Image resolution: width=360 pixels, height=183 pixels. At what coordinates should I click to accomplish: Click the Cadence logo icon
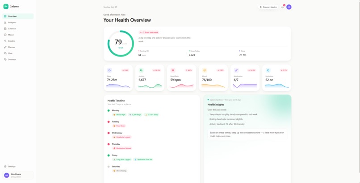point(6,6)
